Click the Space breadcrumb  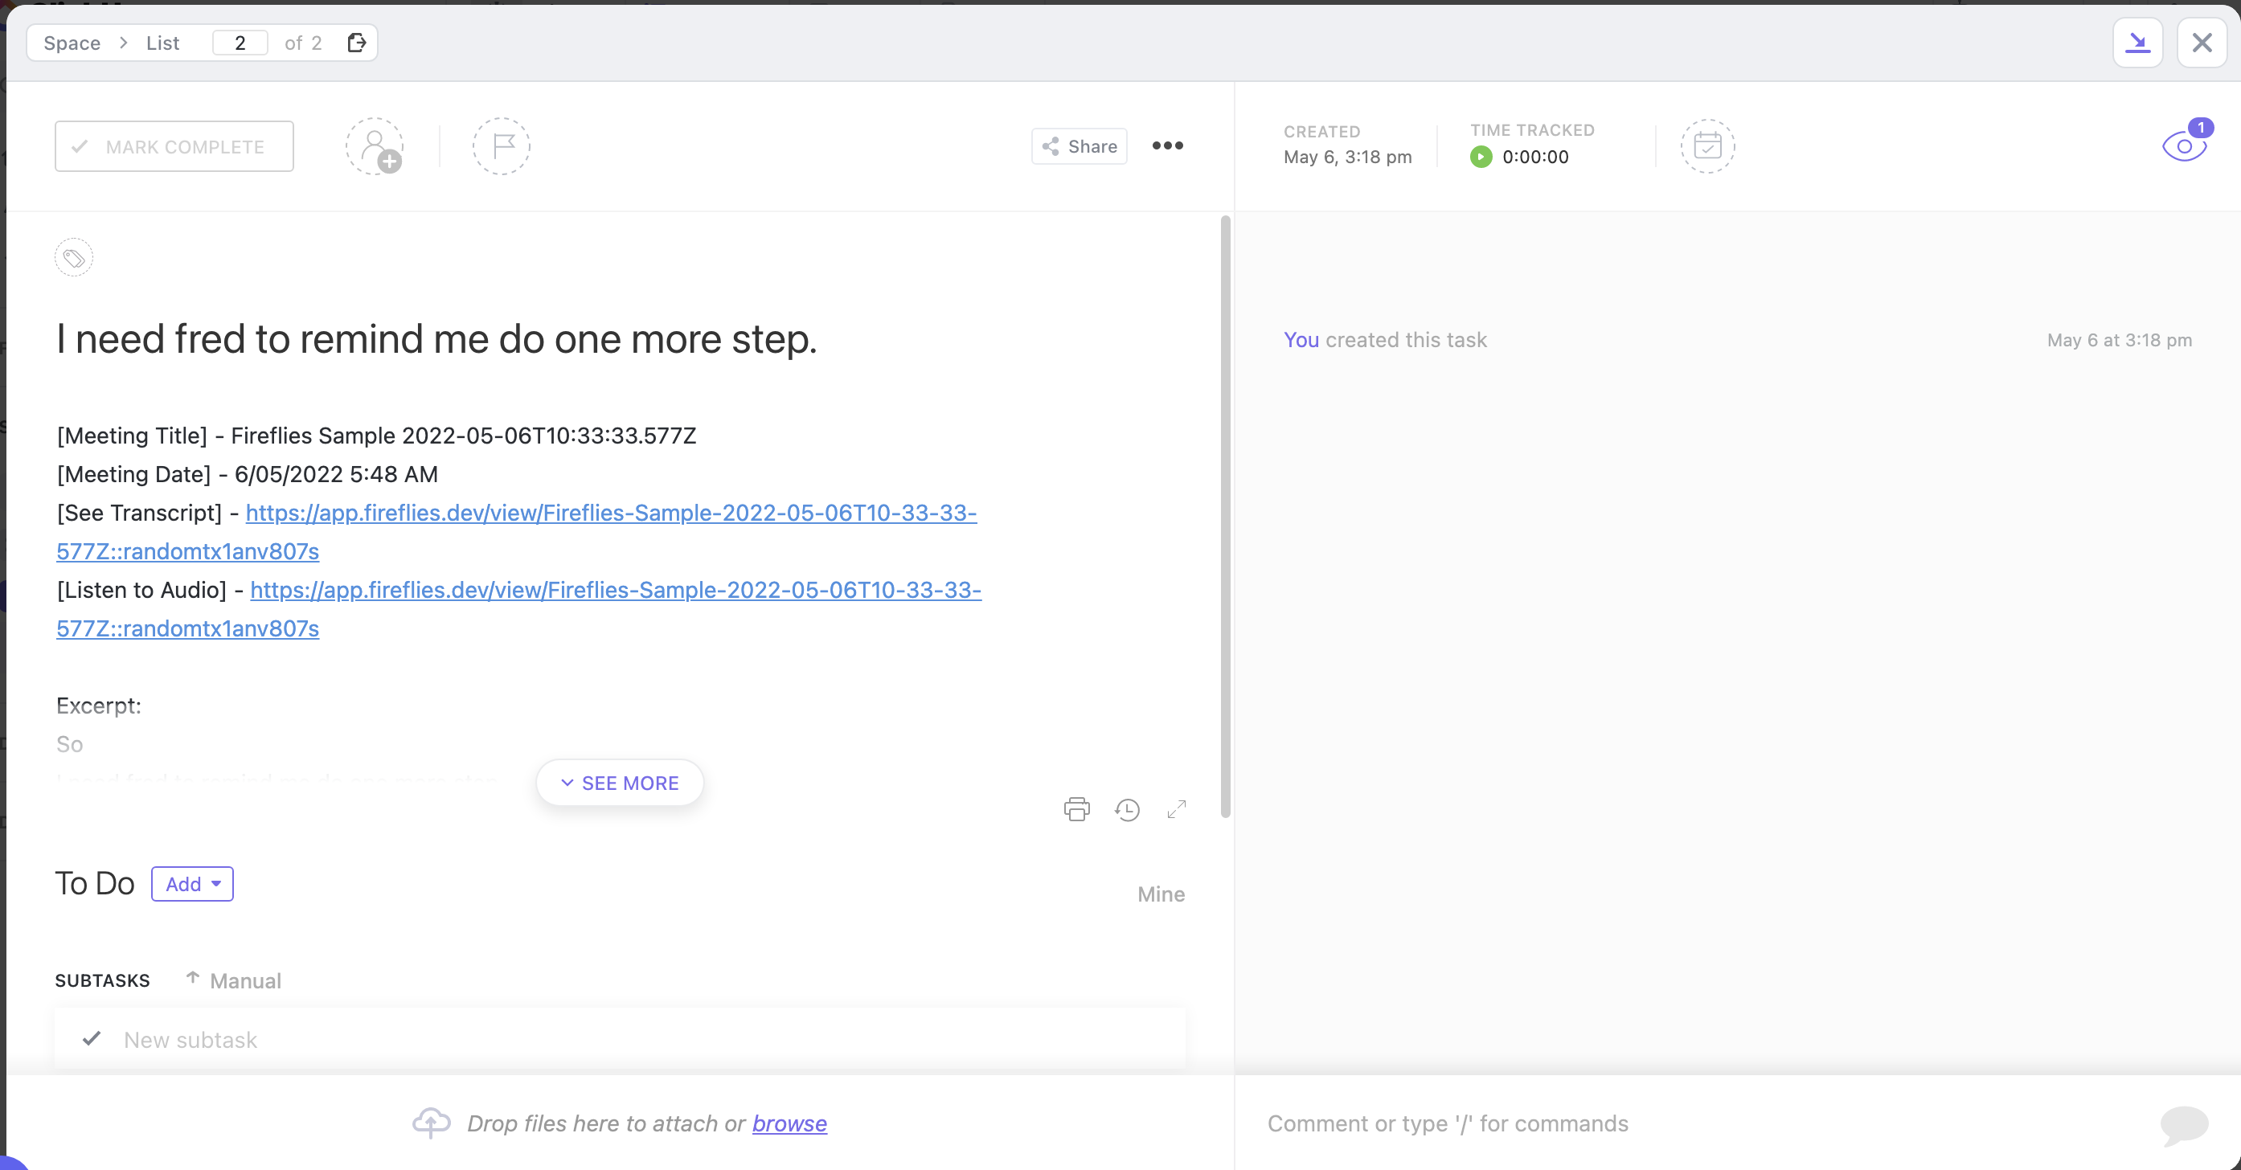click(72, 43)
